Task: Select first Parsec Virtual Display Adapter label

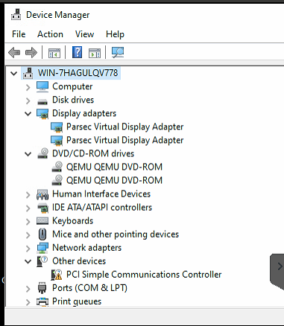Action: 124,127
